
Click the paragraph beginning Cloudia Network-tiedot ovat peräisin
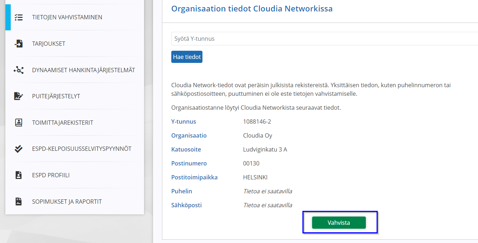[x=311, y=90]
